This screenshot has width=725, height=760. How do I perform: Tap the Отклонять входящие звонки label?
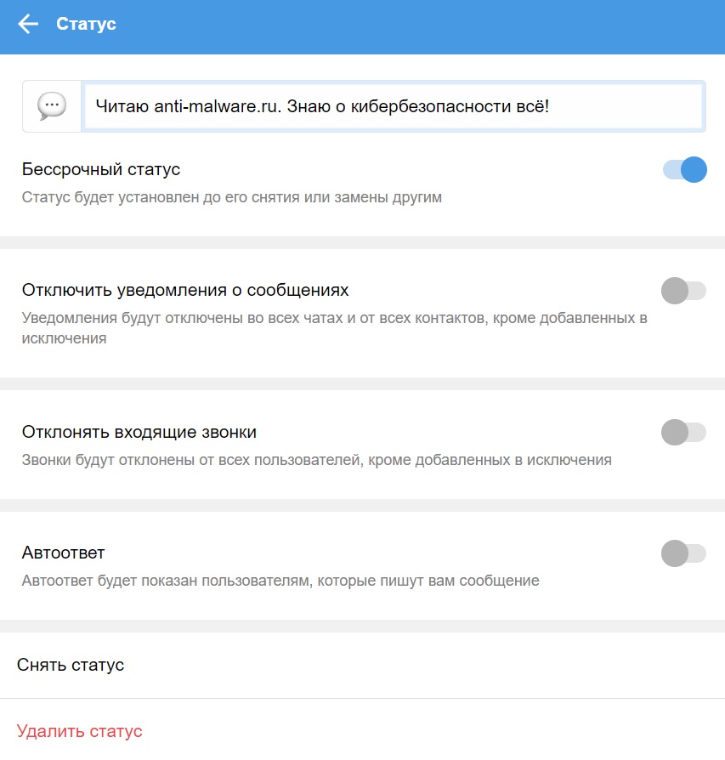tap(139, 433)
